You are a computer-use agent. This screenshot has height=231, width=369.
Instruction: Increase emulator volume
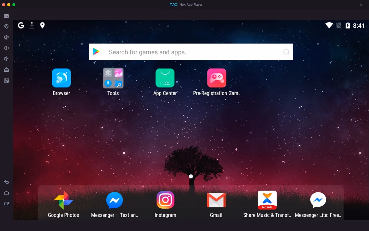[x=6, y=37]
